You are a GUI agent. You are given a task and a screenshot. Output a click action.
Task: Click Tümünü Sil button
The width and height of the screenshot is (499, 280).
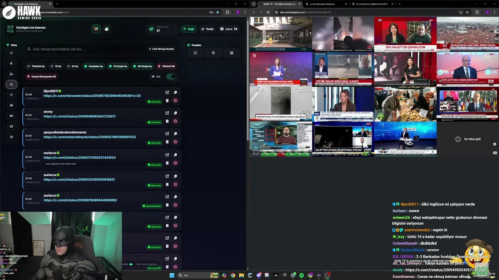click(x=166, y=66)
